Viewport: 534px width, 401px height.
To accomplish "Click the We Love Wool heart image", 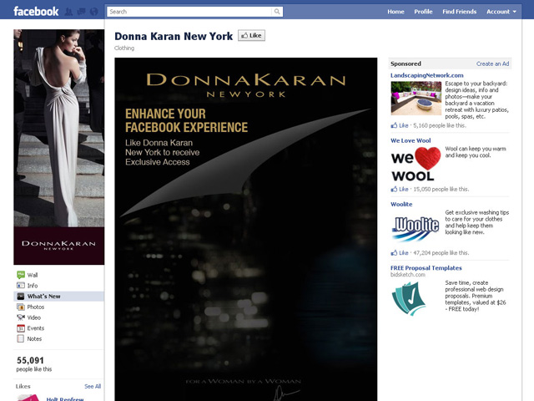I will coord(416,165).
